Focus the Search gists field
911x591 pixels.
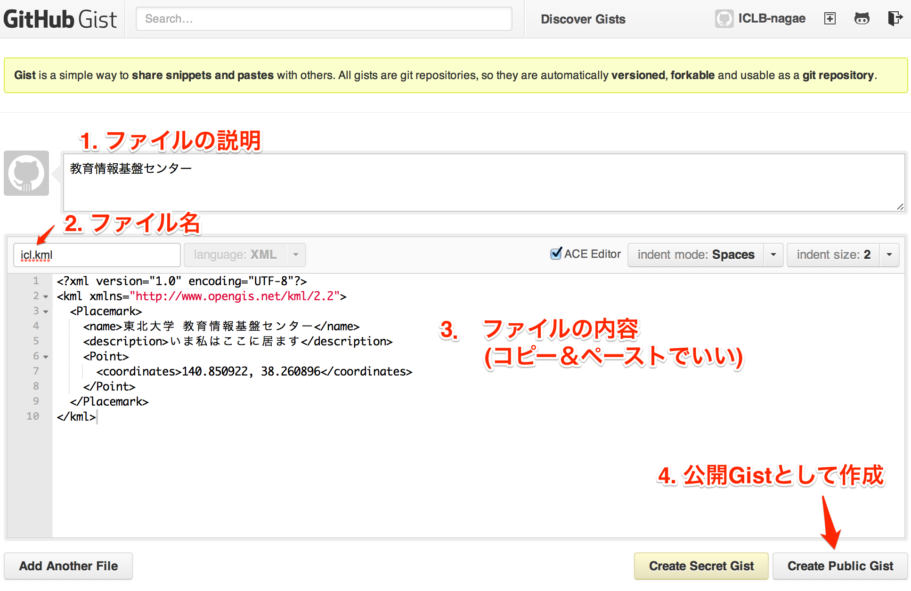(324, 19)
